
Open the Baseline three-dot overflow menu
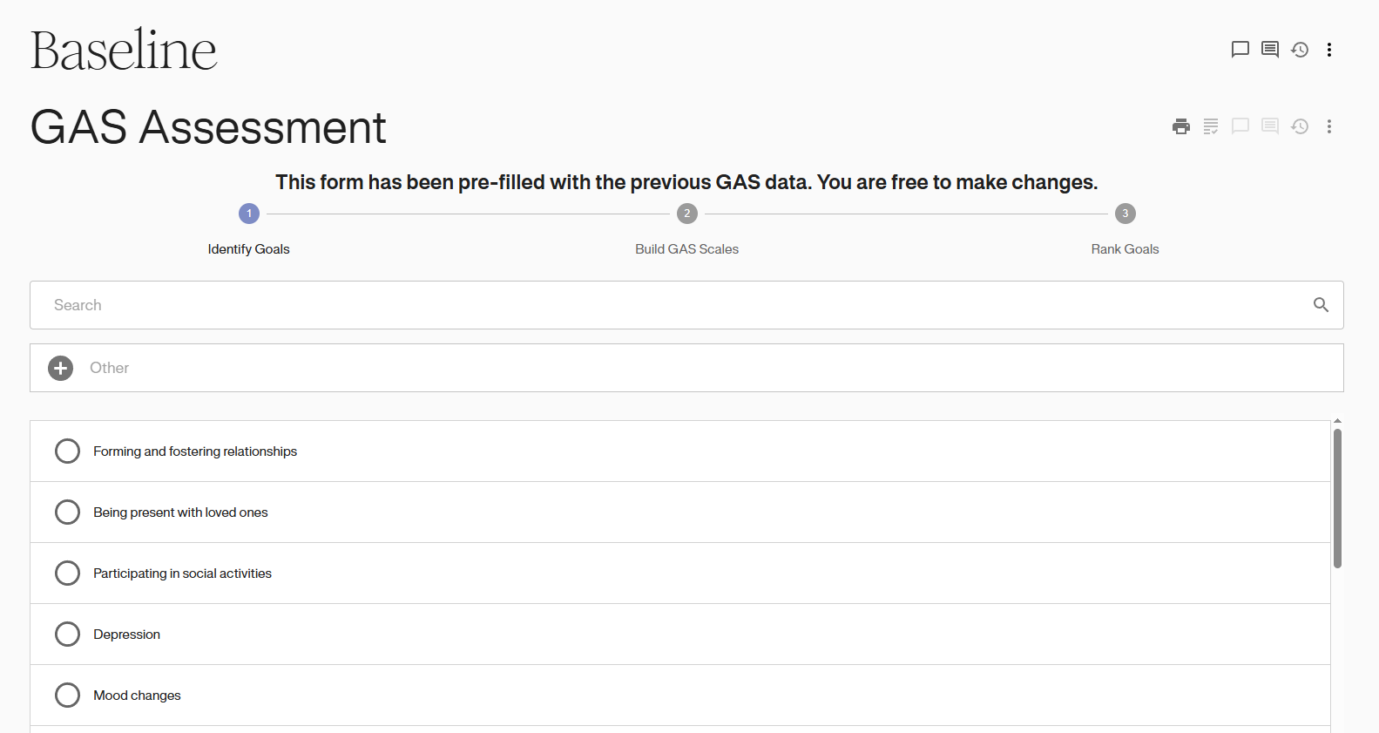click(1328, 50)
